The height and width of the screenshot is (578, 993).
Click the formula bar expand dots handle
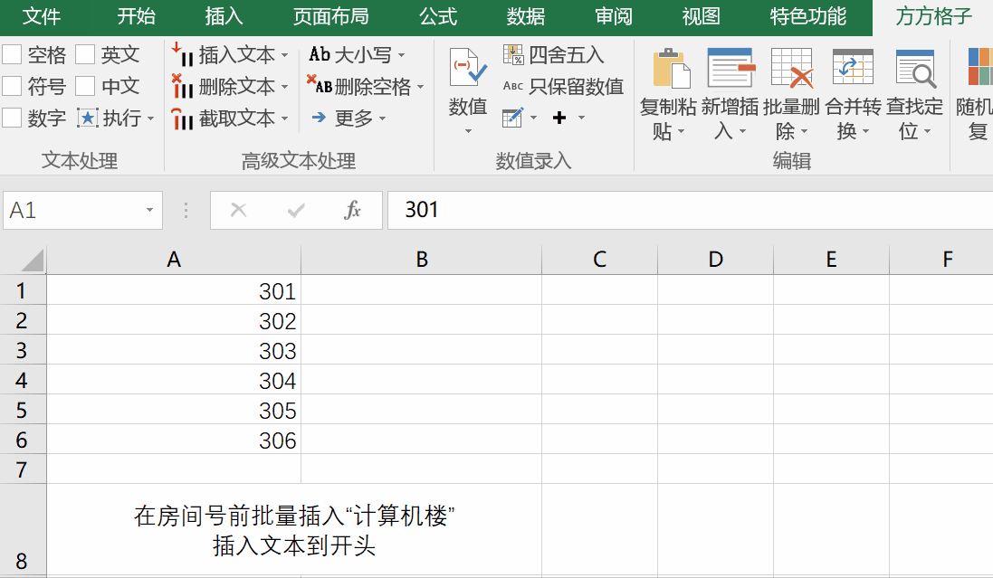click(x=186, y=210)
